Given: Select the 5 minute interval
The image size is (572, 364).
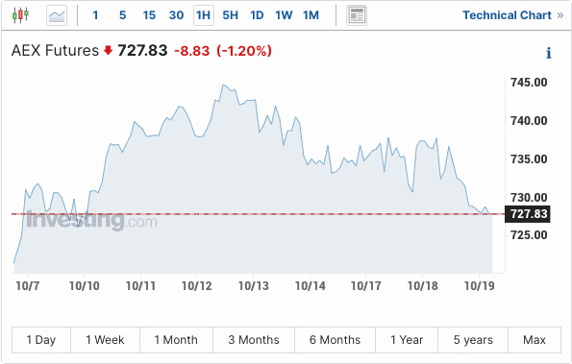Looking at the screenshot, I should 123,15.
